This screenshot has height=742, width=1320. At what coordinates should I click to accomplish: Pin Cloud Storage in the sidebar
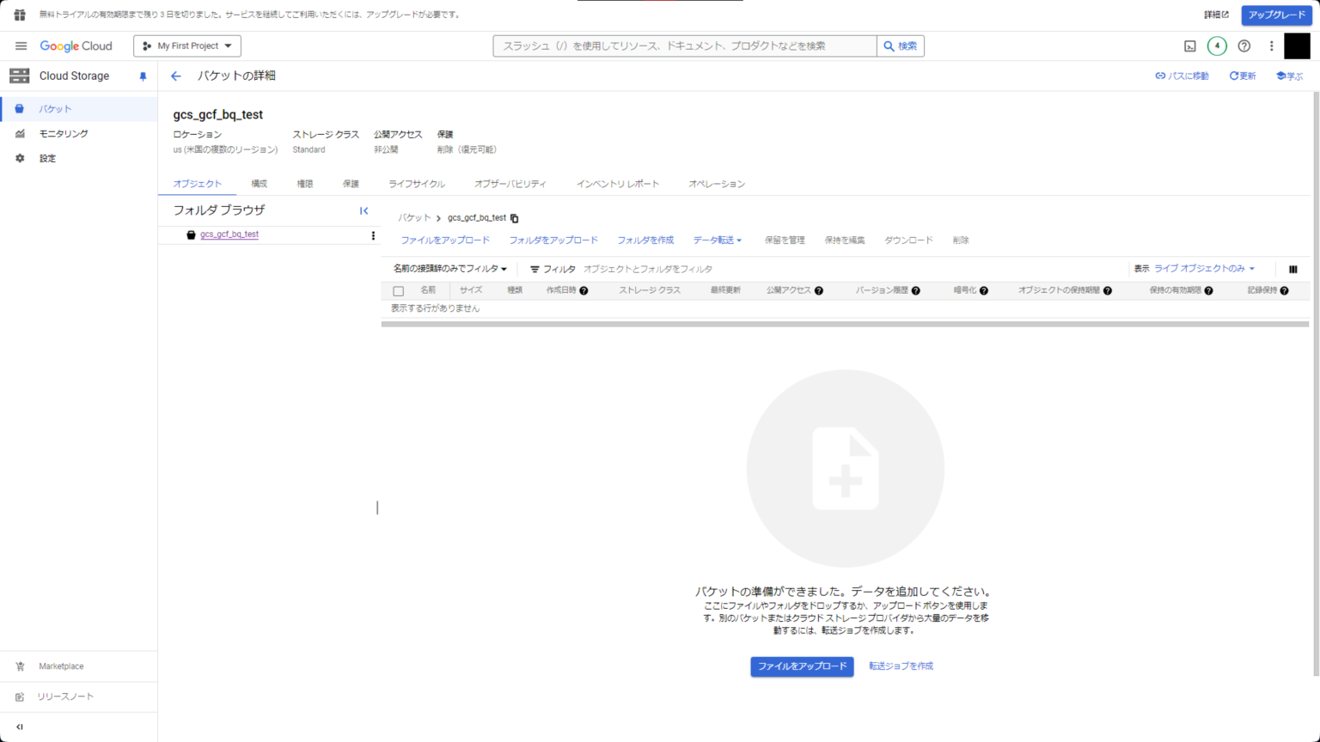tap(143, 76)
